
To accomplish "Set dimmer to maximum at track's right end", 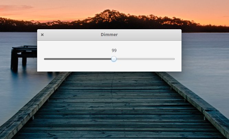I will click(174, 59).
